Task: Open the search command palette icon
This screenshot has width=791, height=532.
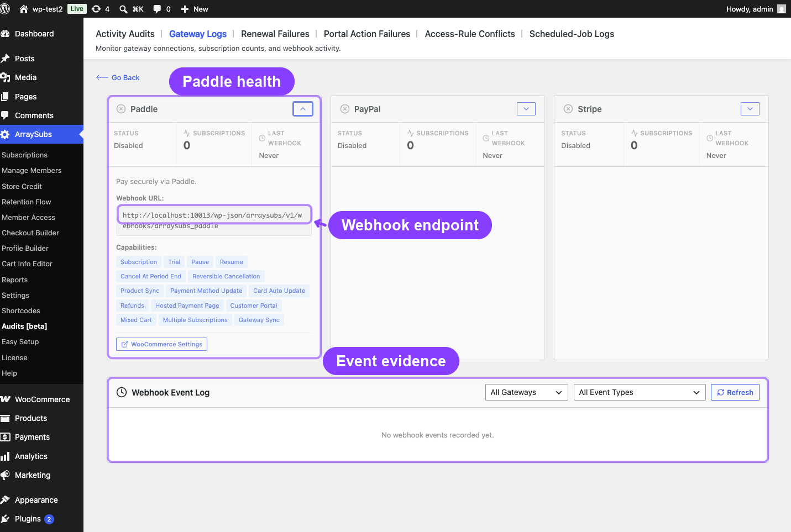Action: tap(123, 9)
